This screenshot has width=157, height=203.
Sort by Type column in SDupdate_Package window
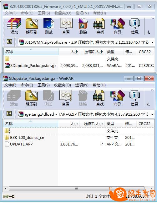(x=114, y=123)
